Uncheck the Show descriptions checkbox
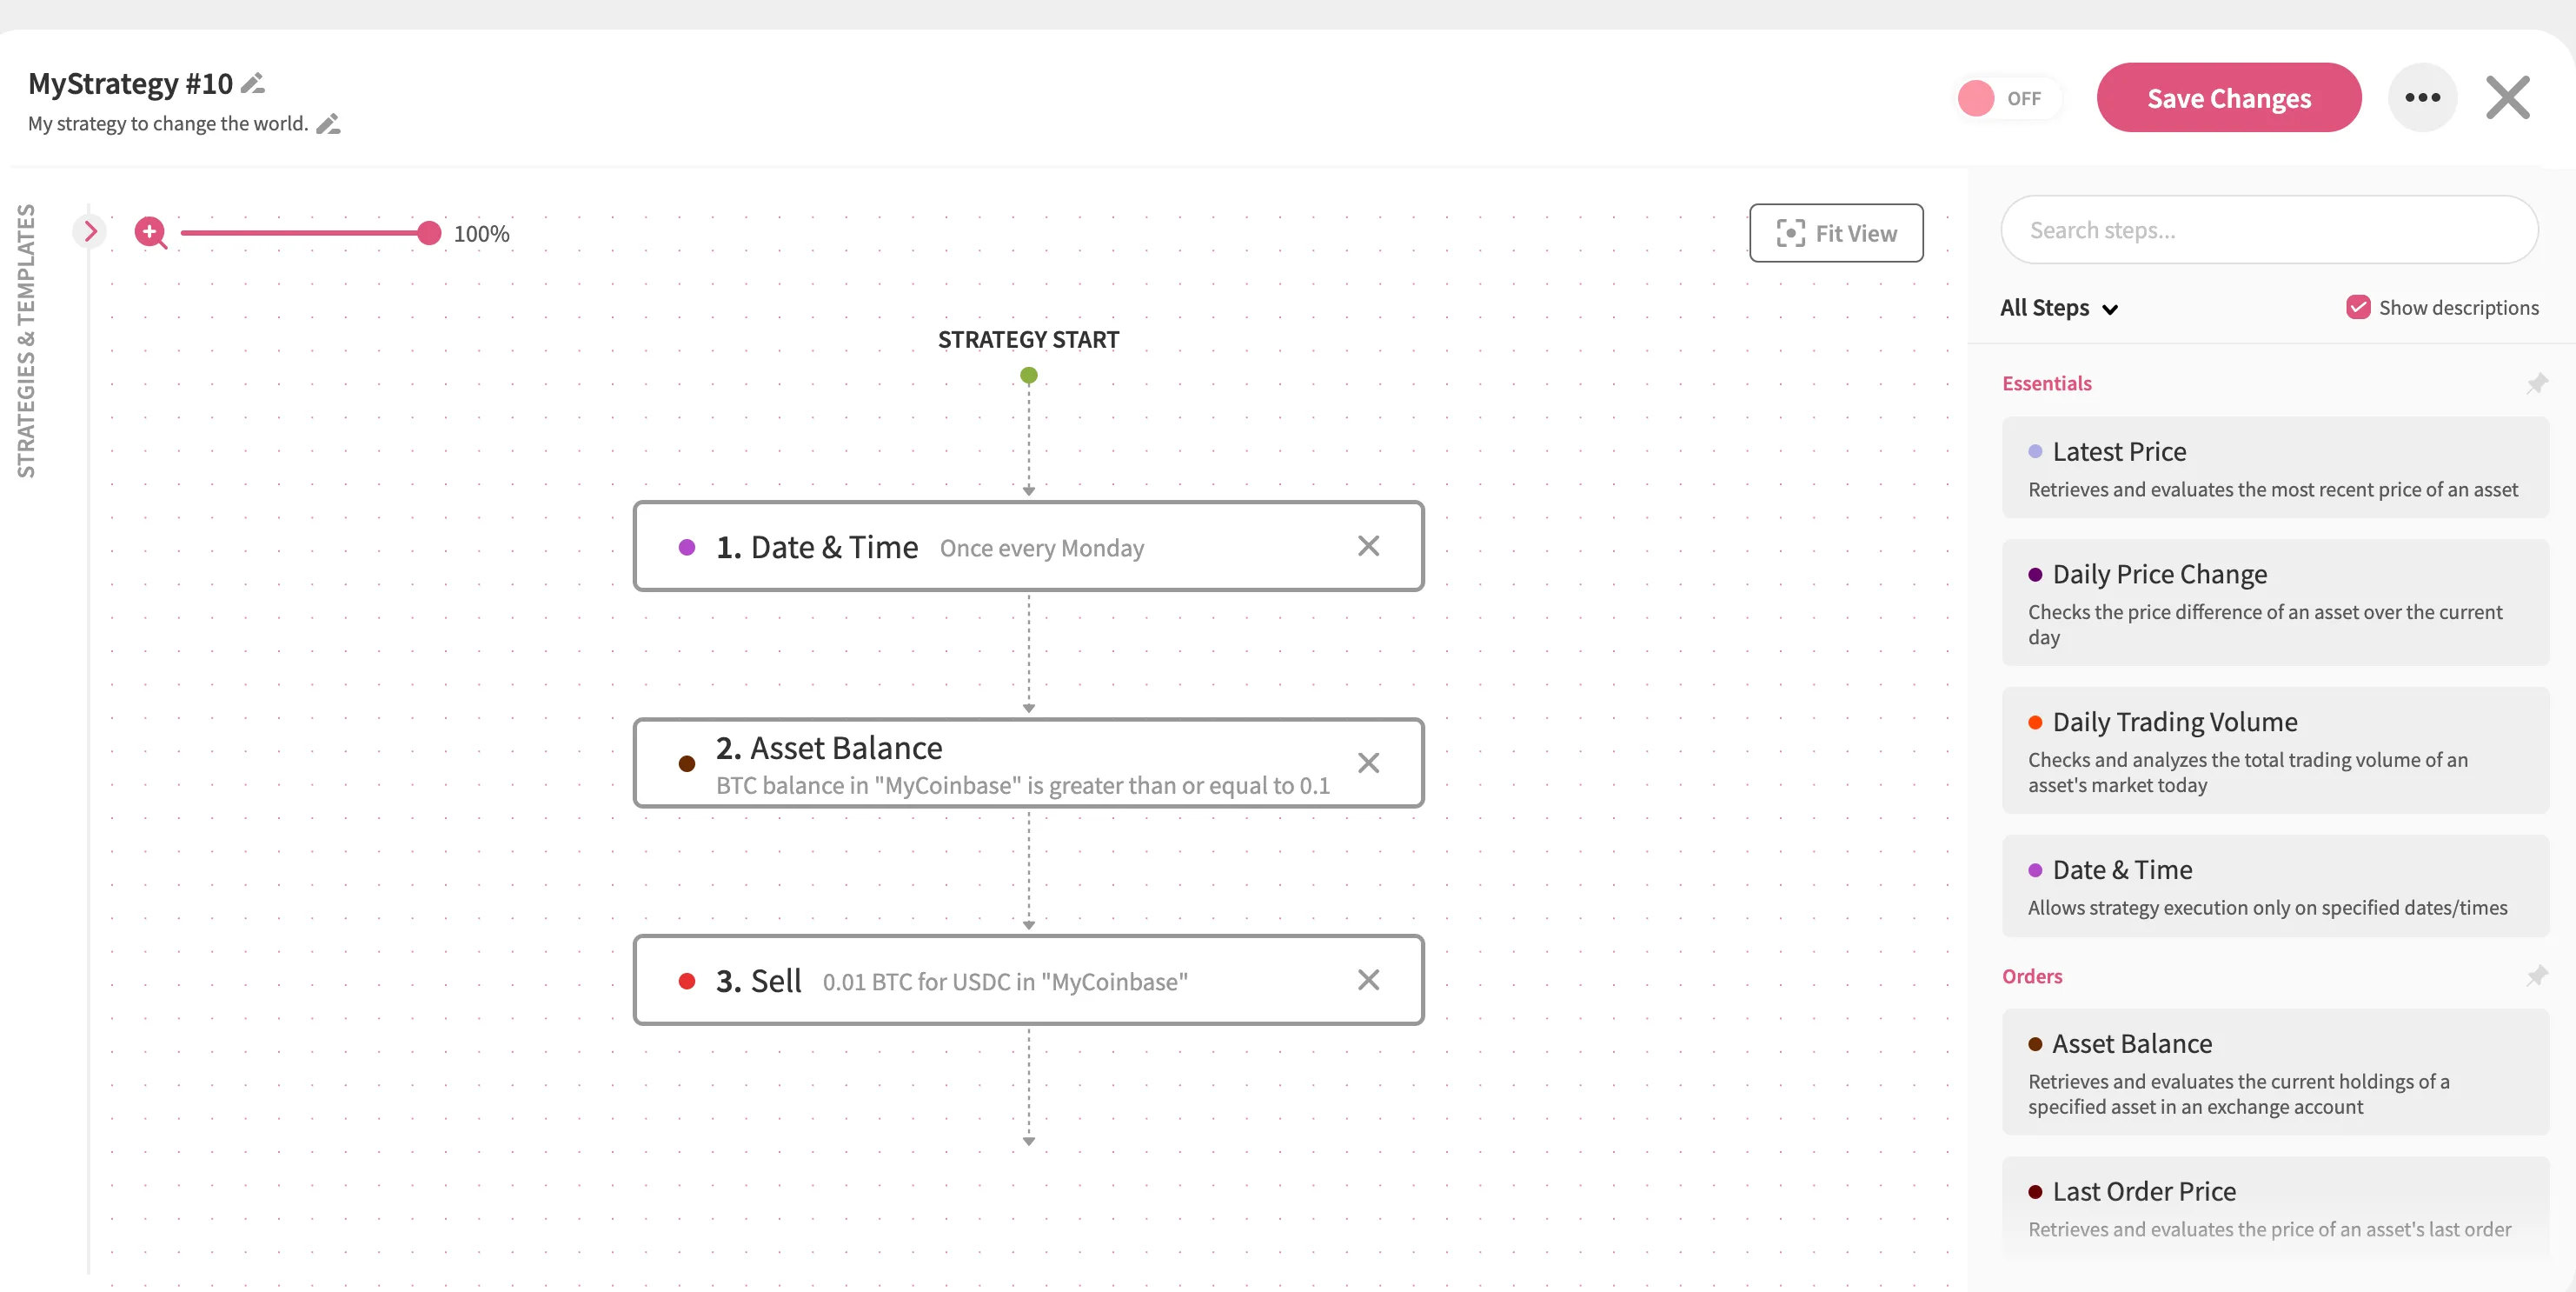 2358,307
